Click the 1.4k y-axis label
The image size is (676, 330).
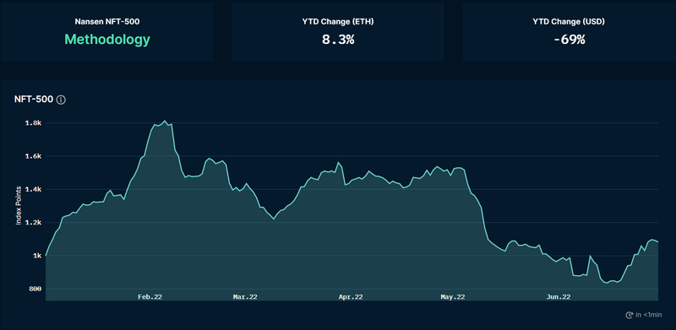[34, 189]
